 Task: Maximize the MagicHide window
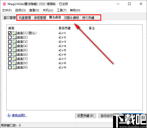129,4
